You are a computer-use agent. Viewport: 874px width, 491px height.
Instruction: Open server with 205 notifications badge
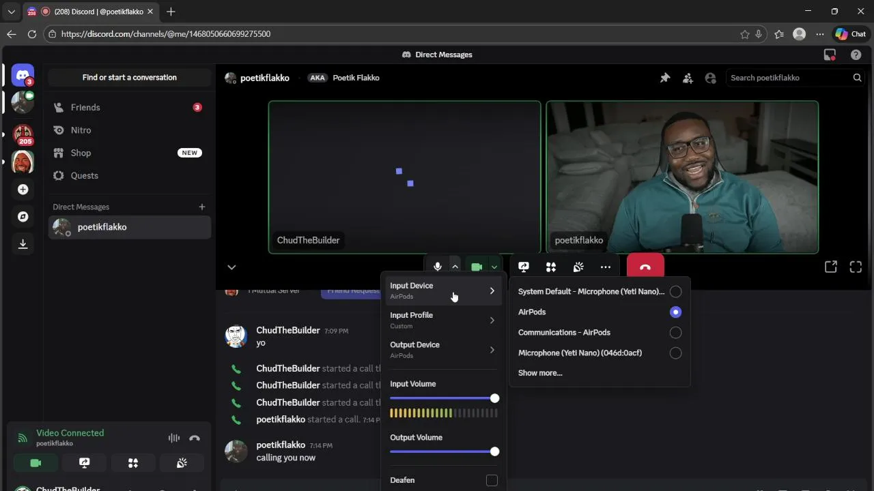pos(23,134)
